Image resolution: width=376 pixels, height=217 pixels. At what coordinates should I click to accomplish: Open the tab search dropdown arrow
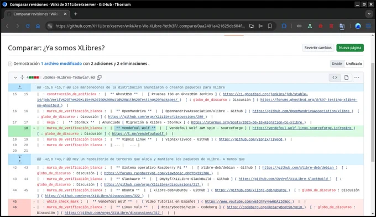[369, 14]
